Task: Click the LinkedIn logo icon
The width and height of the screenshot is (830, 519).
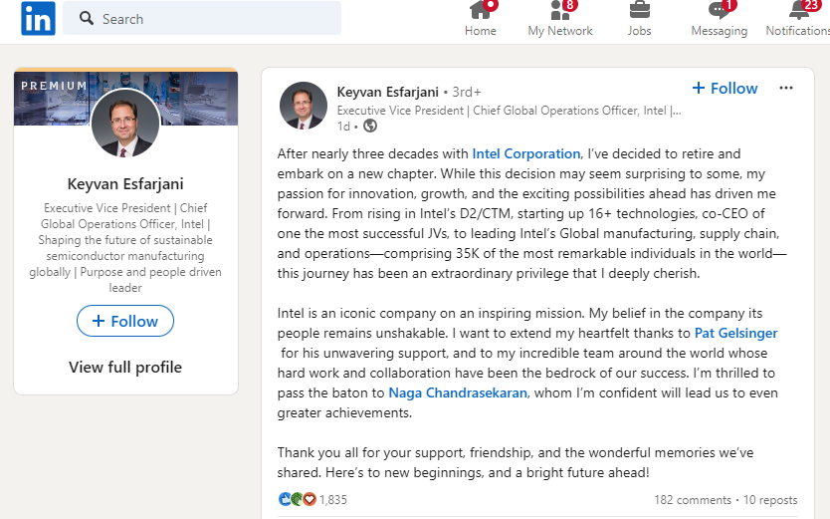Action: (x=38, y=18)
